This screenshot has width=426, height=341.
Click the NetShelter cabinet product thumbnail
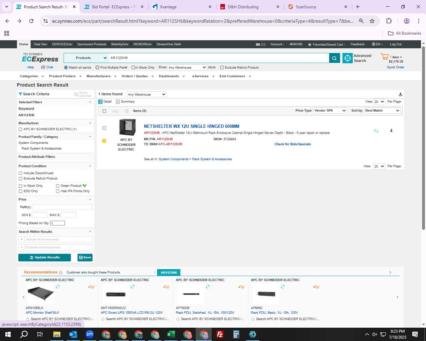click(127, 127)
